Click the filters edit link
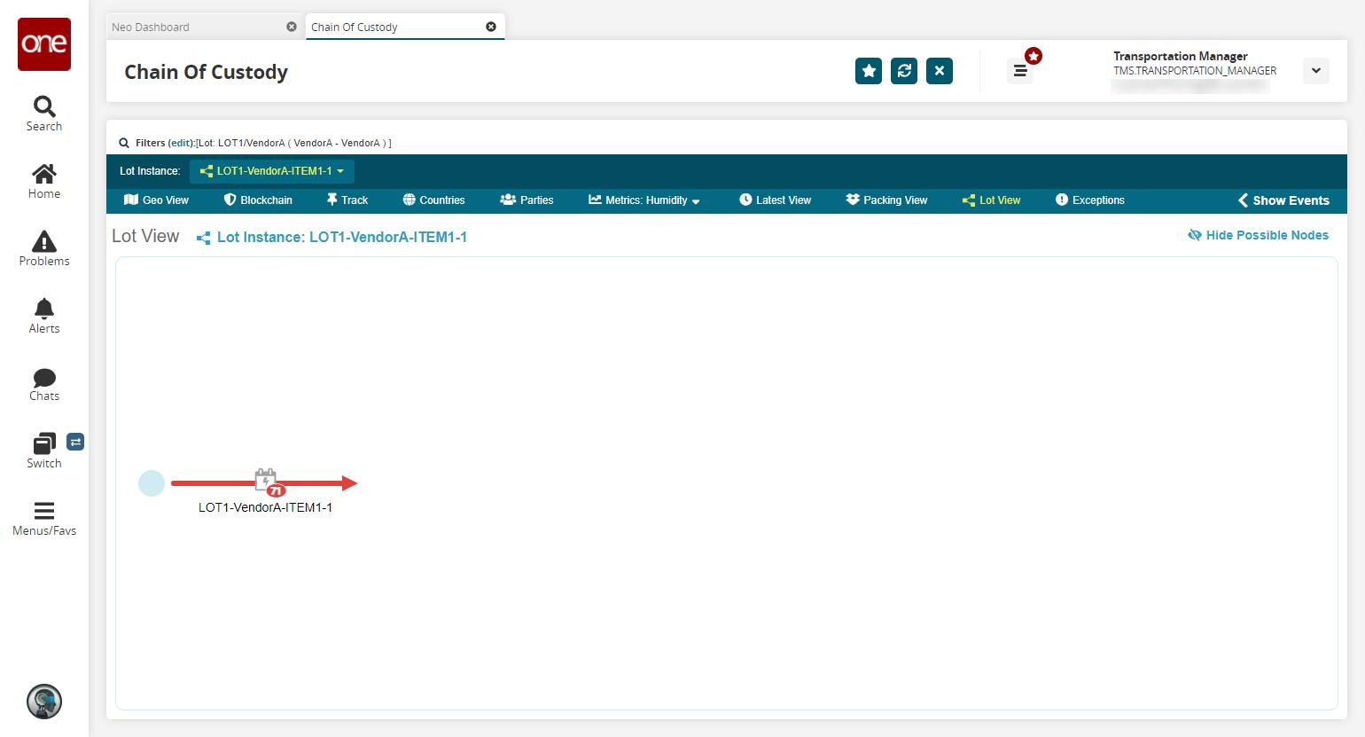1365x737 pixels. click(x=180, y=143)
